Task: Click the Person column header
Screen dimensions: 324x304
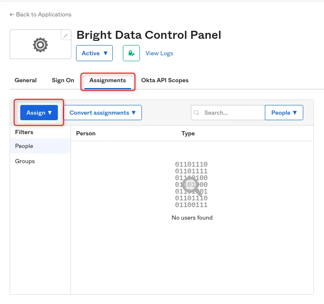Action: (86, 133)
